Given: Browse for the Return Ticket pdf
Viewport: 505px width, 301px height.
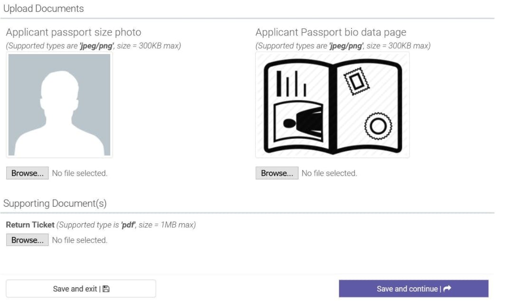Looking at the screenshot, I should pos(28,240).
